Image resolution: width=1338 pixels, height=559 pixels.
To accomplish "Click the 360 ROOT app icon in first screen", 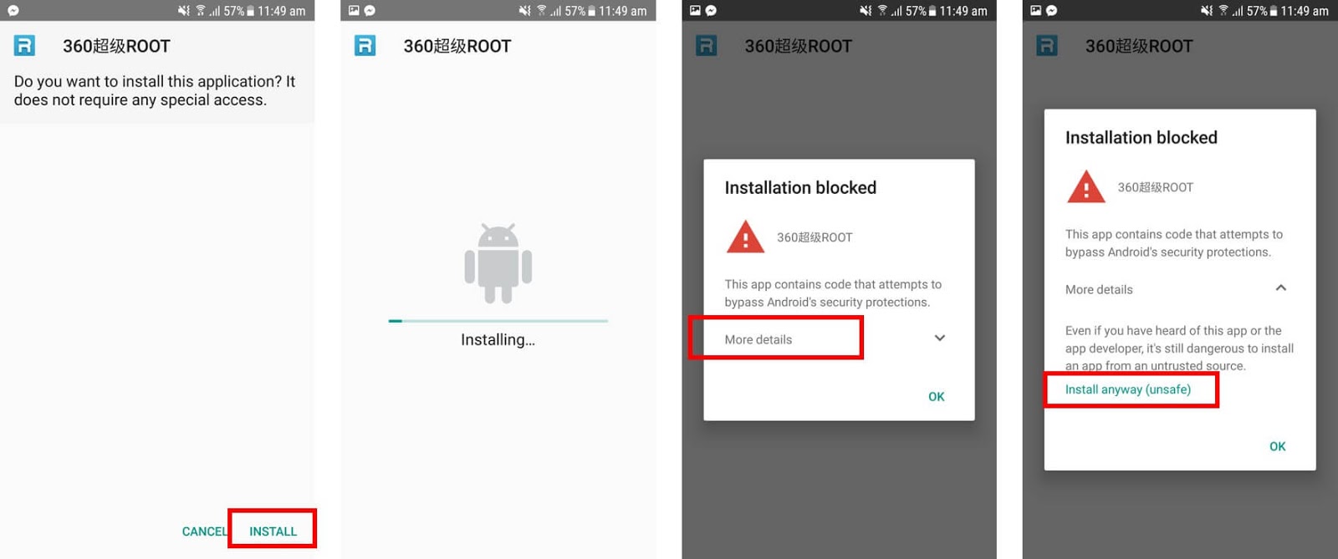I will click(x=24, y=45).
